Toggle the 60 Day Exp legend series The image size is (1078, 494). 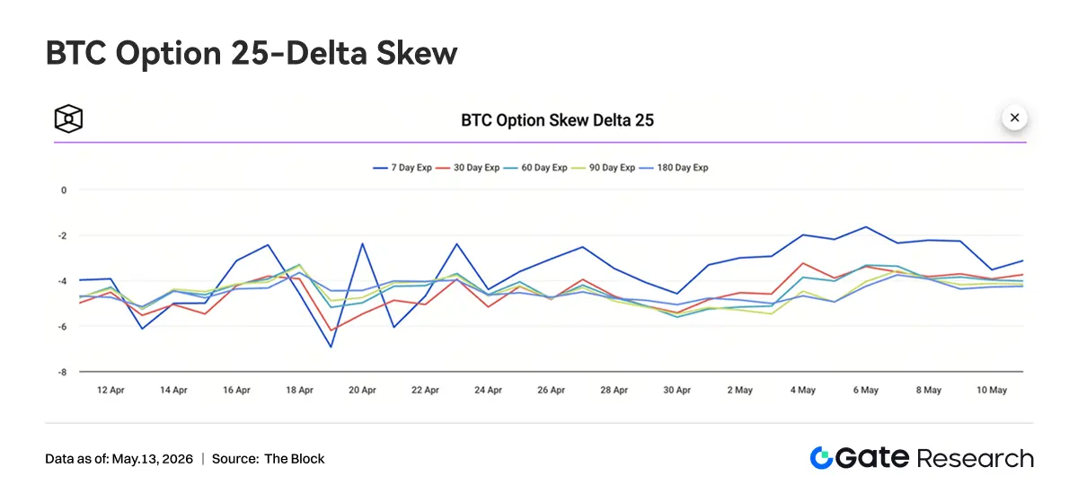click(x=536, y=168)
